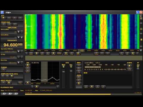Click the AVG Main slider handle
This screenshot has width=143, height=107.
click(63, 72)
